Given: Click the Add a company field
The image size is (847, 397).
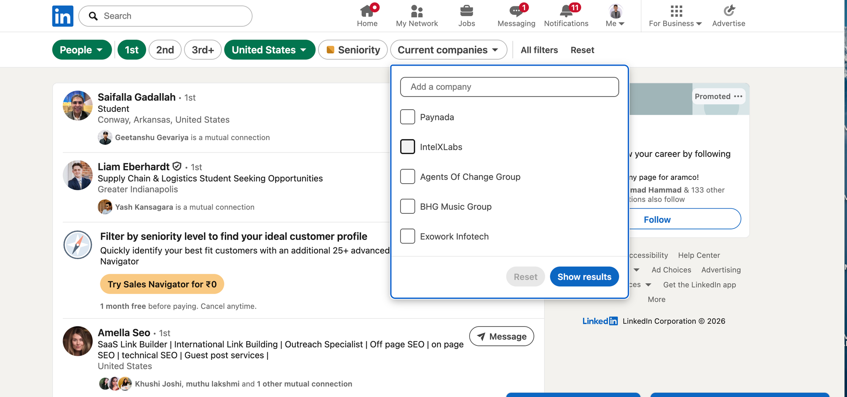Looking at the screenshot, I should [509, 87].
